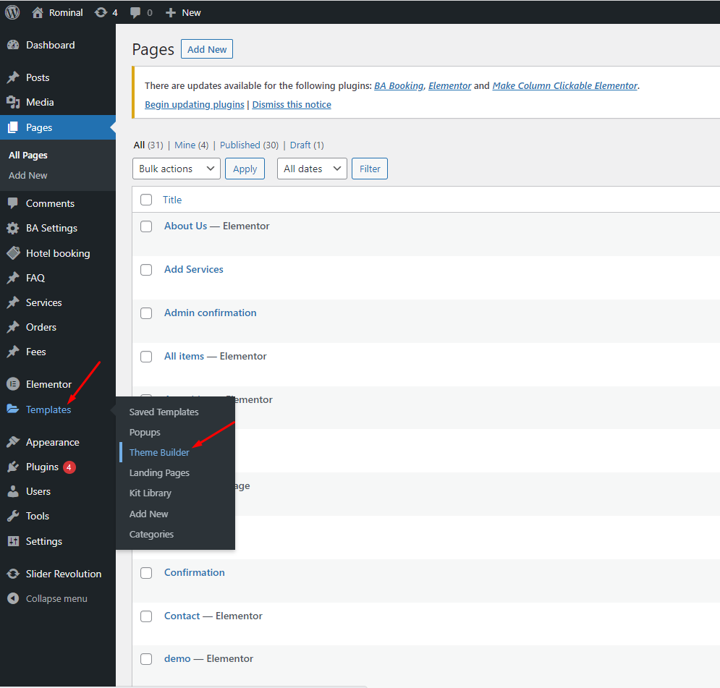720x688 pixels.
Task: Open BA Settings gear icon
Action: coord(13,228)
